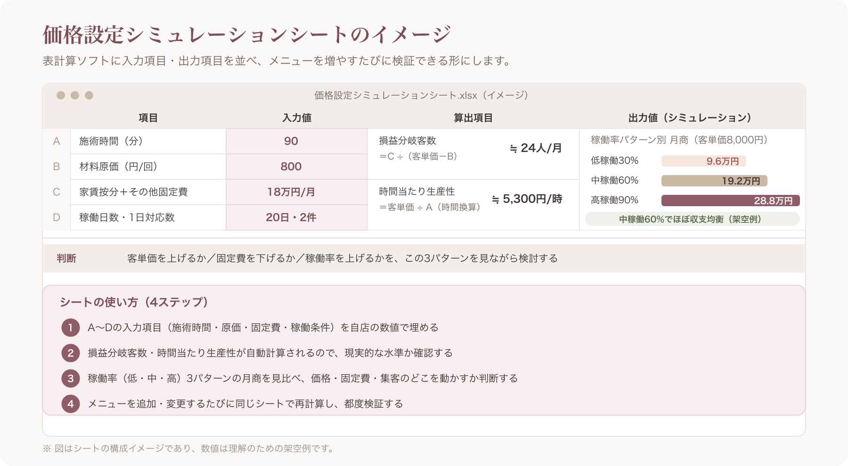Click the シートの使い方（4ステップ） heading
848x466 pixels.
click(134, 302)
